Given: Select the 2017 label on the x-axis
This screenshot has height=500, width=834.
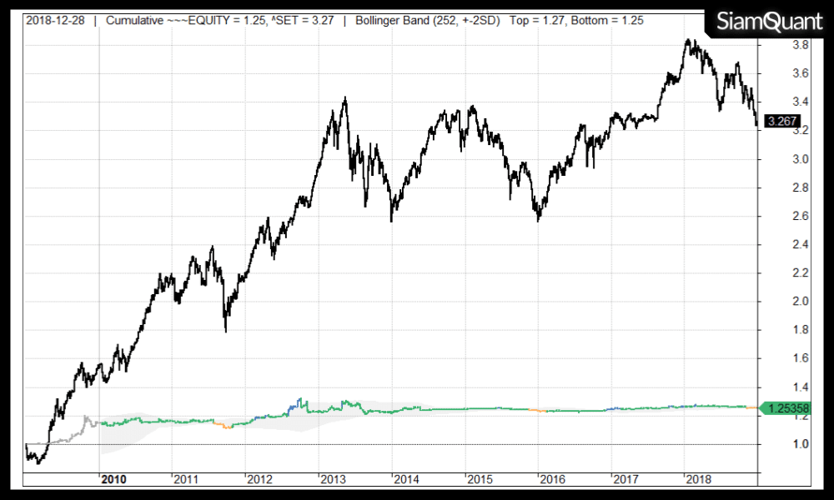Looking at the screenshot, I should (625, 479).
